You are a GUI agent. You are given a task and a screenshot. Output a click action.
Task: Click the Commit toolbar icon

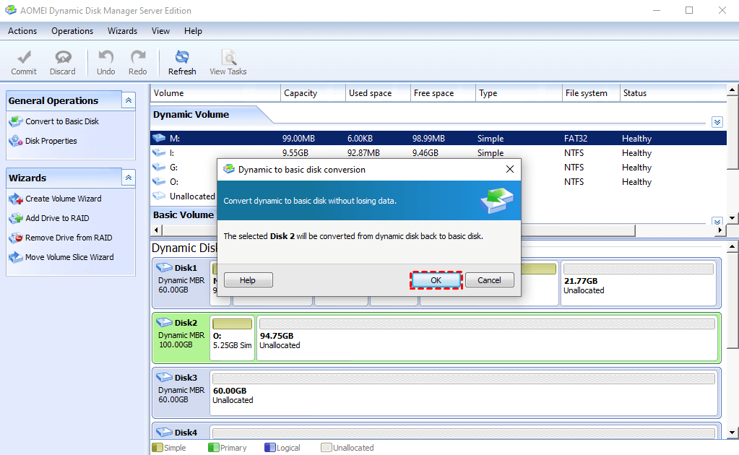tap(24, 58)
